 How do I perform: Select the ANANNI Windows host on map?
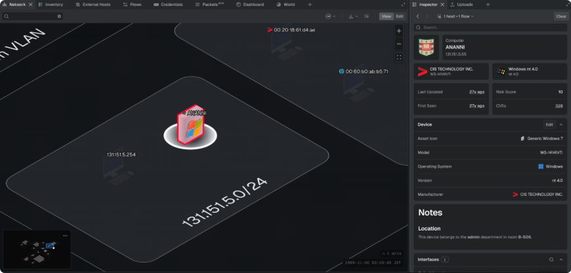tap(190, 126)
